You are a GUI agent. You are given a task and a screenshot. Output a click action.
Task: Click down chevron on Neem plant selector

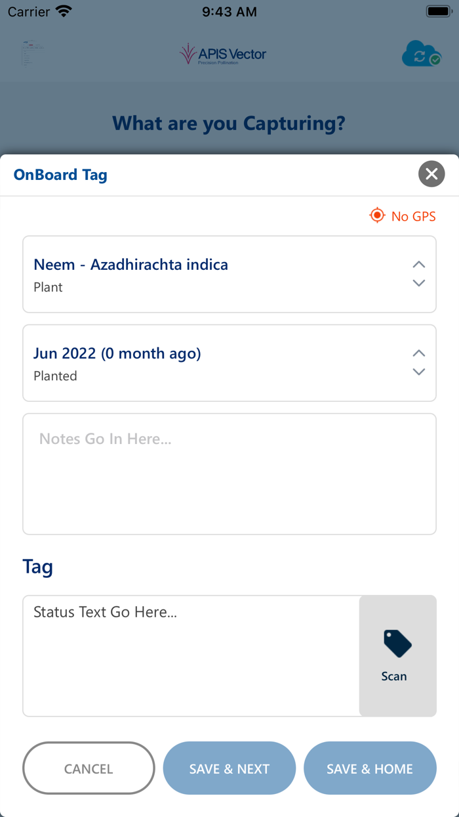(419, 283)
